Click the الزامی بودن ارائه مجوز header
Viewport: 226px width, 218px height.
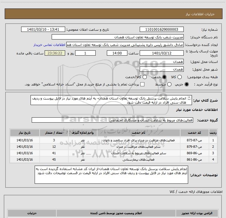(x=197, y=213)
